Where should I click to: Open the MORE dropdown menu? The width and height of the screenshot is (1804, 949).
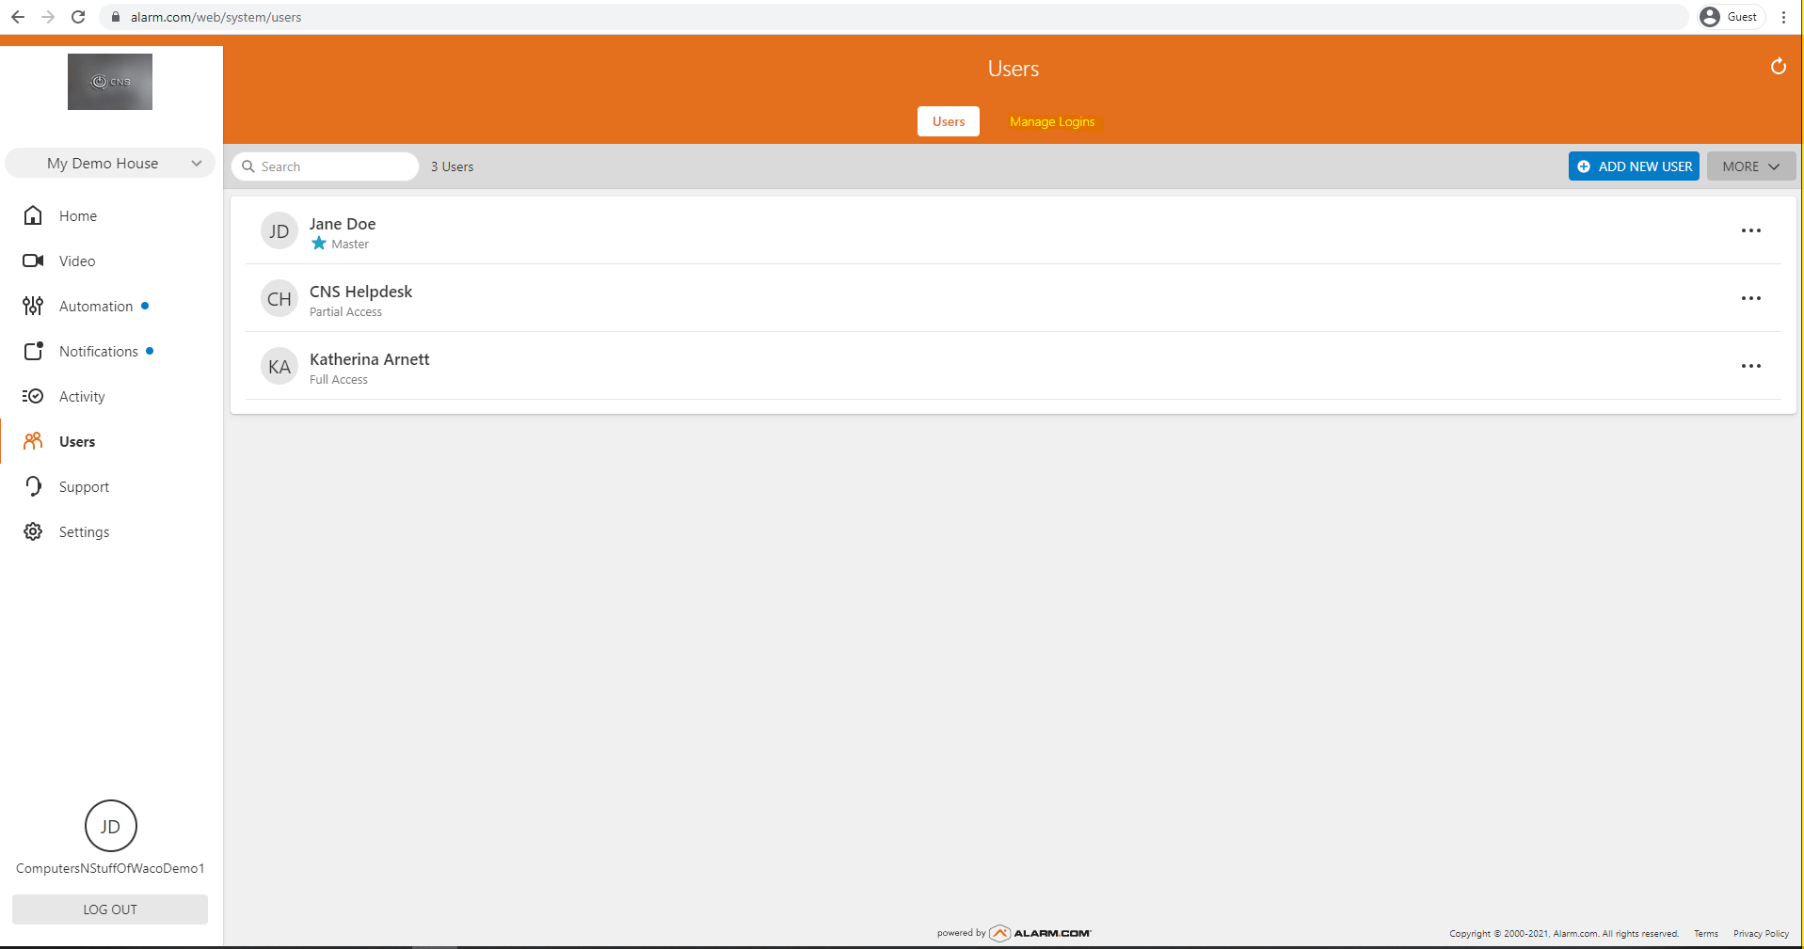tap(1749, 166)
